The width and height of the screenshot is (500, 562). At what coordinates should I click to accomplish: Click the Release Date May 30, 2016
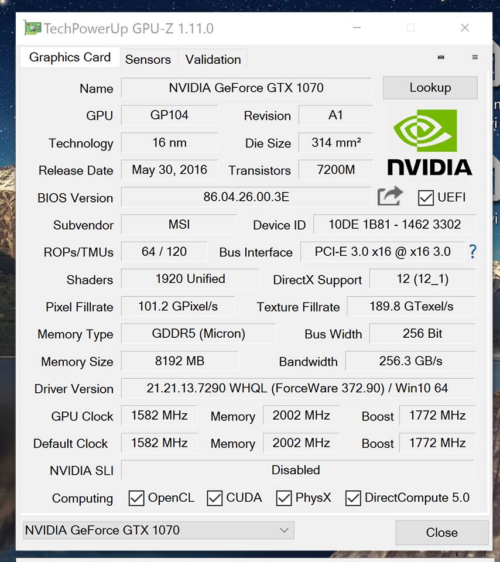tap(169, 170)
